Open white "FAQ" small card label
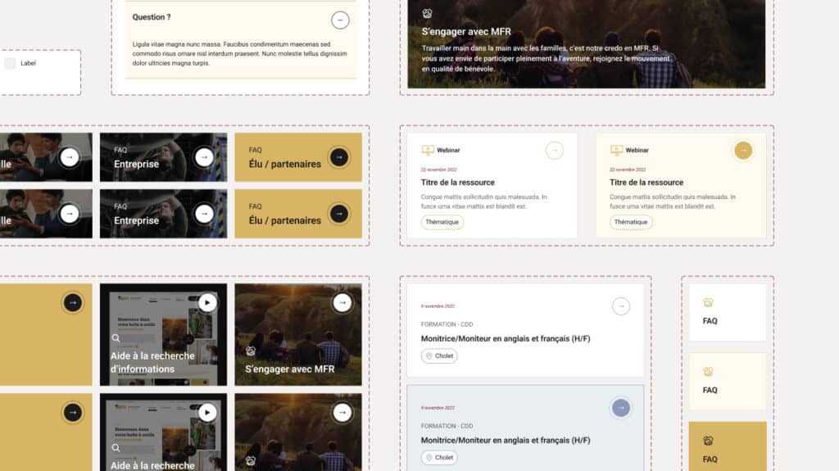This screenshot has width=839, height=471. point(710,321)
